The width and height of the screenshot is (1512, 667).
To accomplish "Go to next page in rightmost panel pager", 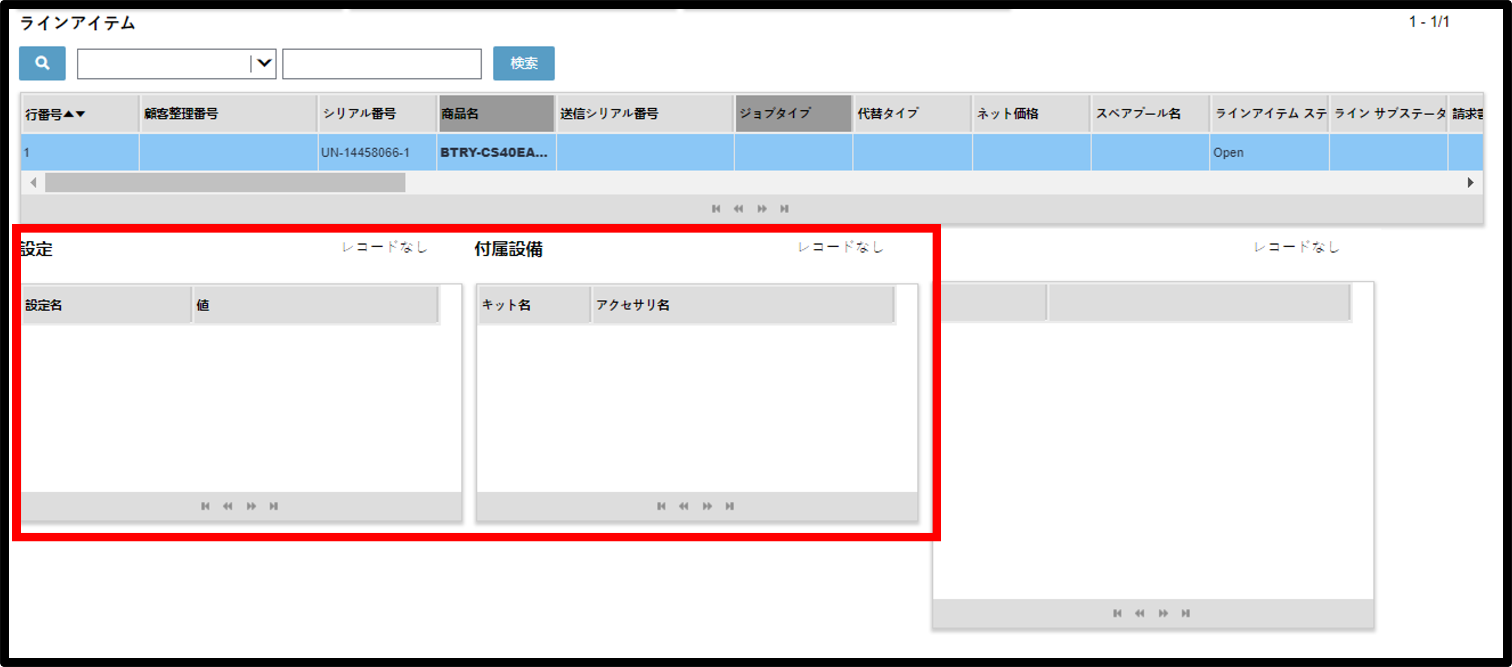I will coord(1163,613).
